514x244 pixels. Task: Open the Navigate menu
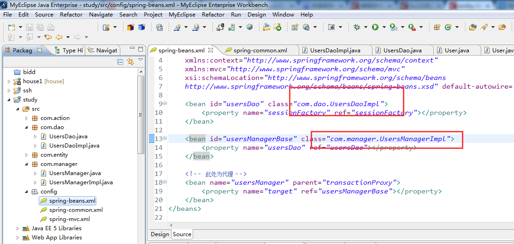(101, 15)
